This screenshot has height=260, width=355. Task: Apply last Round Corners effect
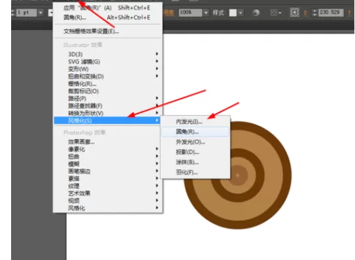point(108,8)
